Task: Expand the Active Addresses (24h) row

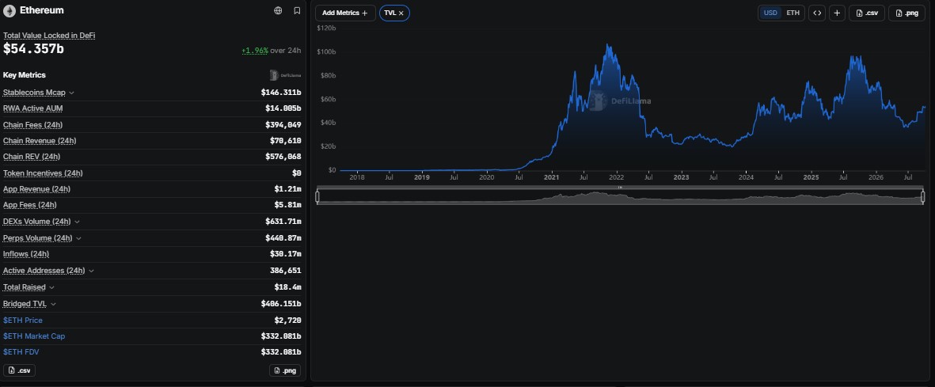Action: [x=91, y=271]
